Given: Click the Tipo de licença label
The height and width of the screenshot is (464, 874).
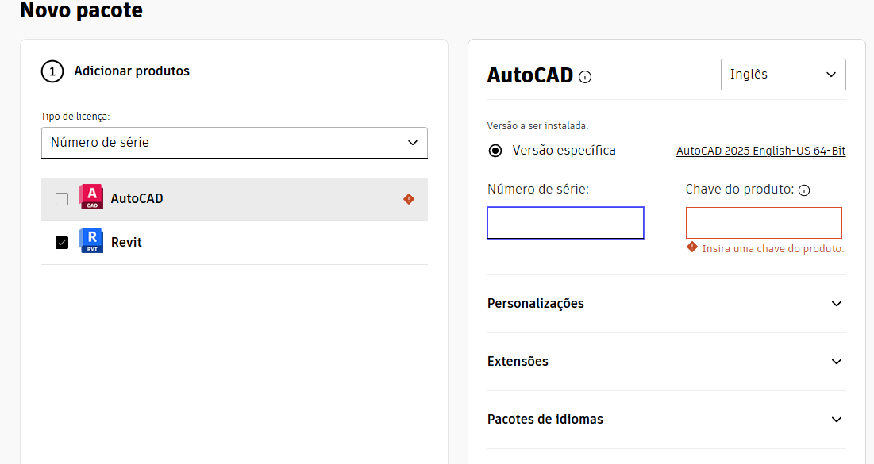Looking at the screenshot, I should 75,117.
